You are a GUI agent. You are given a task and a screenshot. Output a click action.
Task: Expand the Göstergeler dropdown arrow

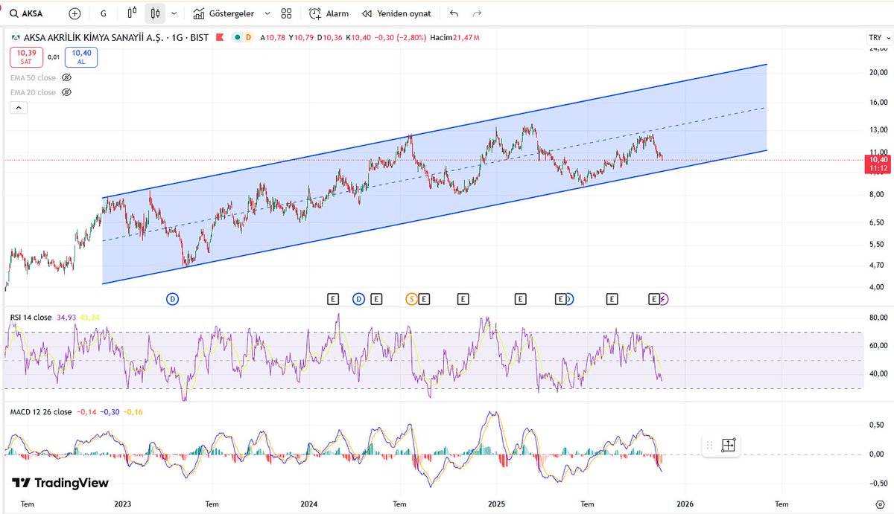[268, 13]
